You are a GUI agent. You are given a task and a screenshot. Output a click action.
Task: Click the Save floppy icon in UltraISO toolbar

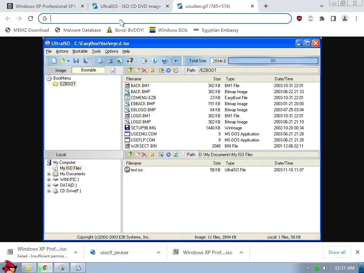[76, 61]
